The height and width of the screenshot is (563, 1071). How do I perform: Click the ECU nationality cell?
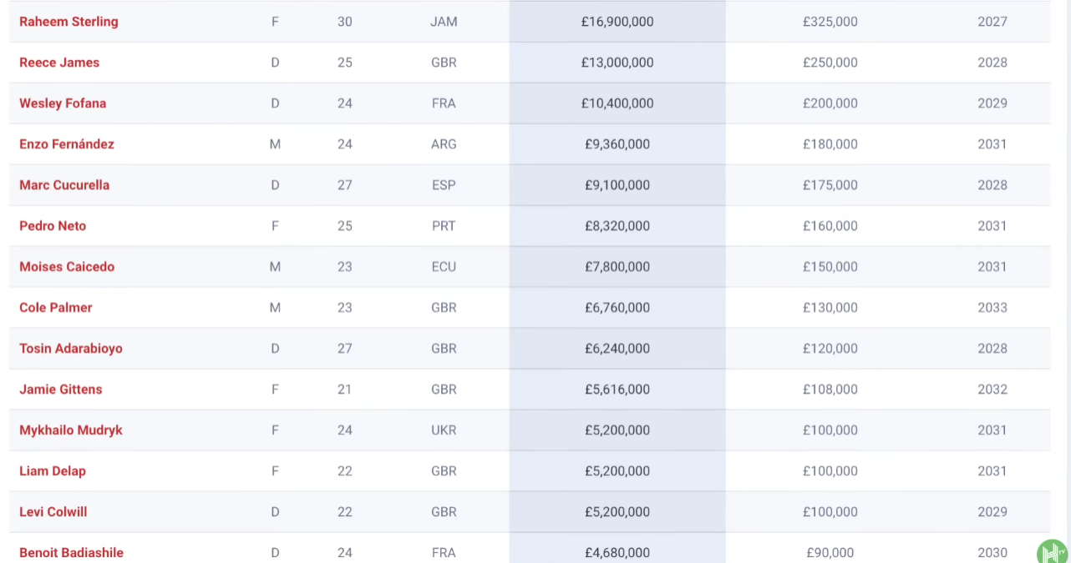[x=444, y=267]
